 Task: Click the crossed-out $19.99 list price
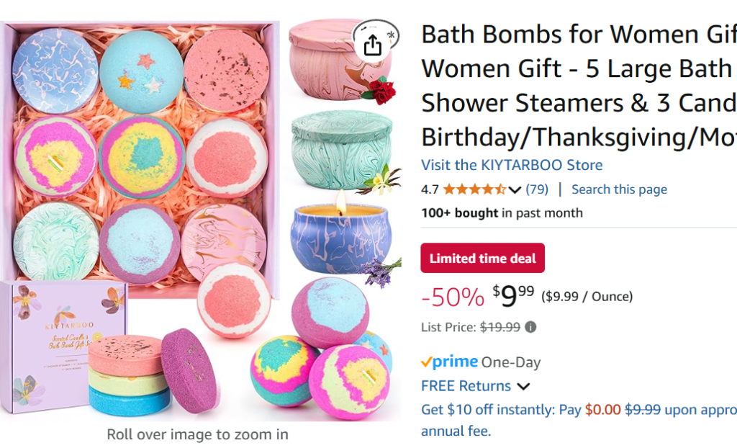pyautogui.click(x=499, y=327)
